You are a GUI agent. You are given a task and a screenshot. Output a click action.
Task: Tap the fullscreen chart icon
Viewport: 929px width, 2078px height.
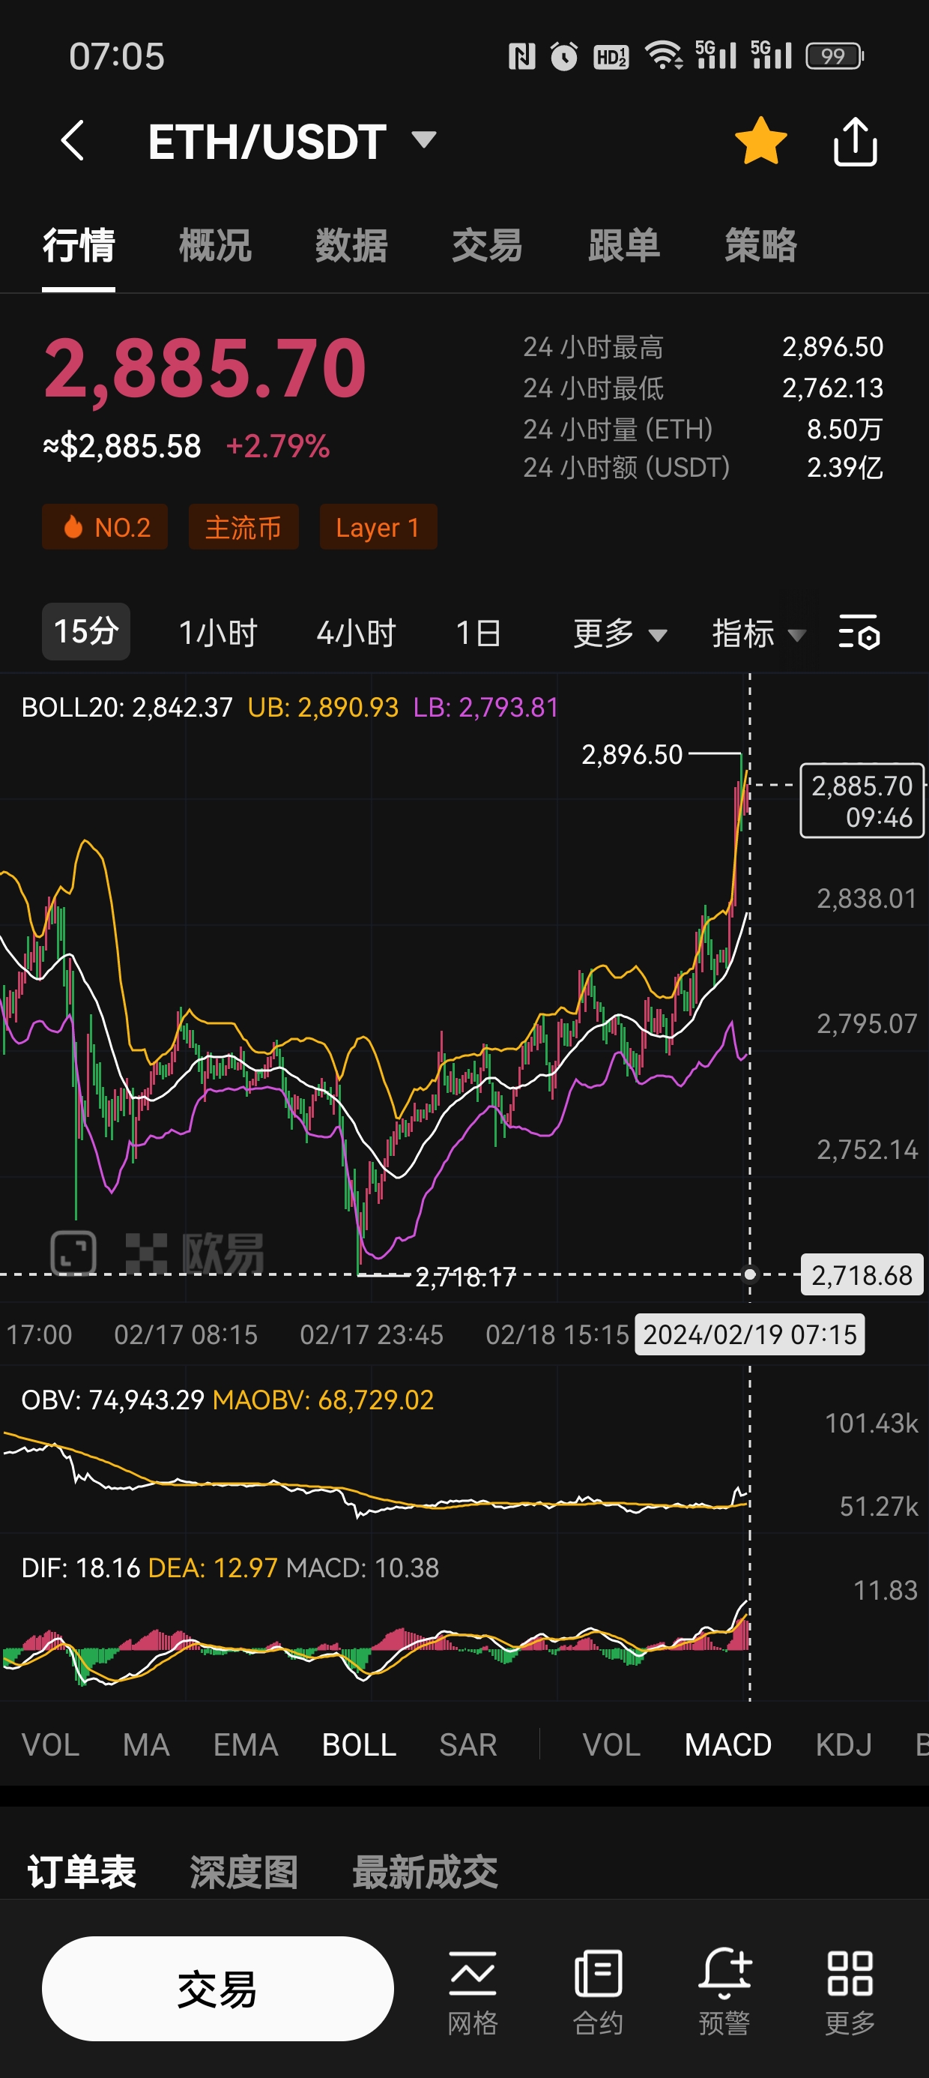click(73, 1253)
